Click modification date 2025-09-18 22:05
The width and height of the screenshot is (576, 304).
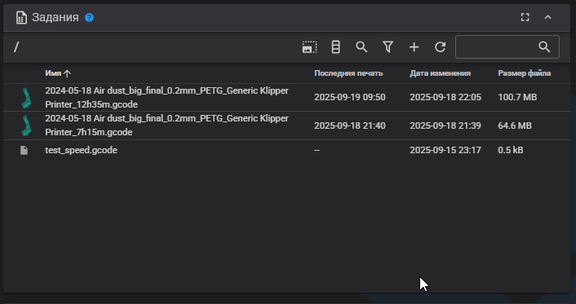445,97
